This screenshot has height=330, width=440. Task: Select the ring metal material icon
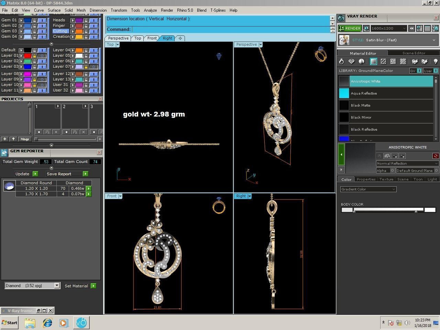pos(341,62)
